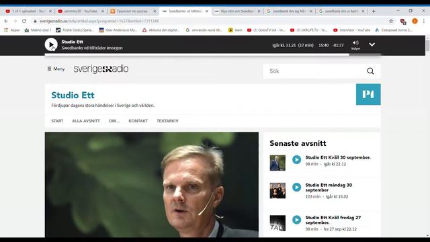This screenshot has height=242, width=430.
Task: Open the Malmö stad bookmark
Action: click(x=38, y=30)
